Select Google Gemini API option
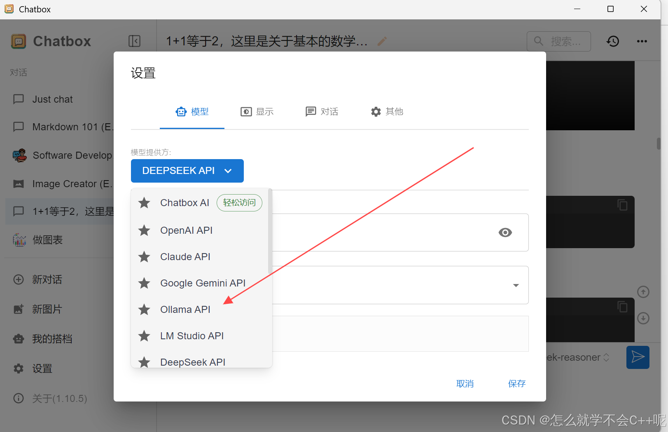Image resolution: width=668 pixels, height=432 pixels. [200, 283]
